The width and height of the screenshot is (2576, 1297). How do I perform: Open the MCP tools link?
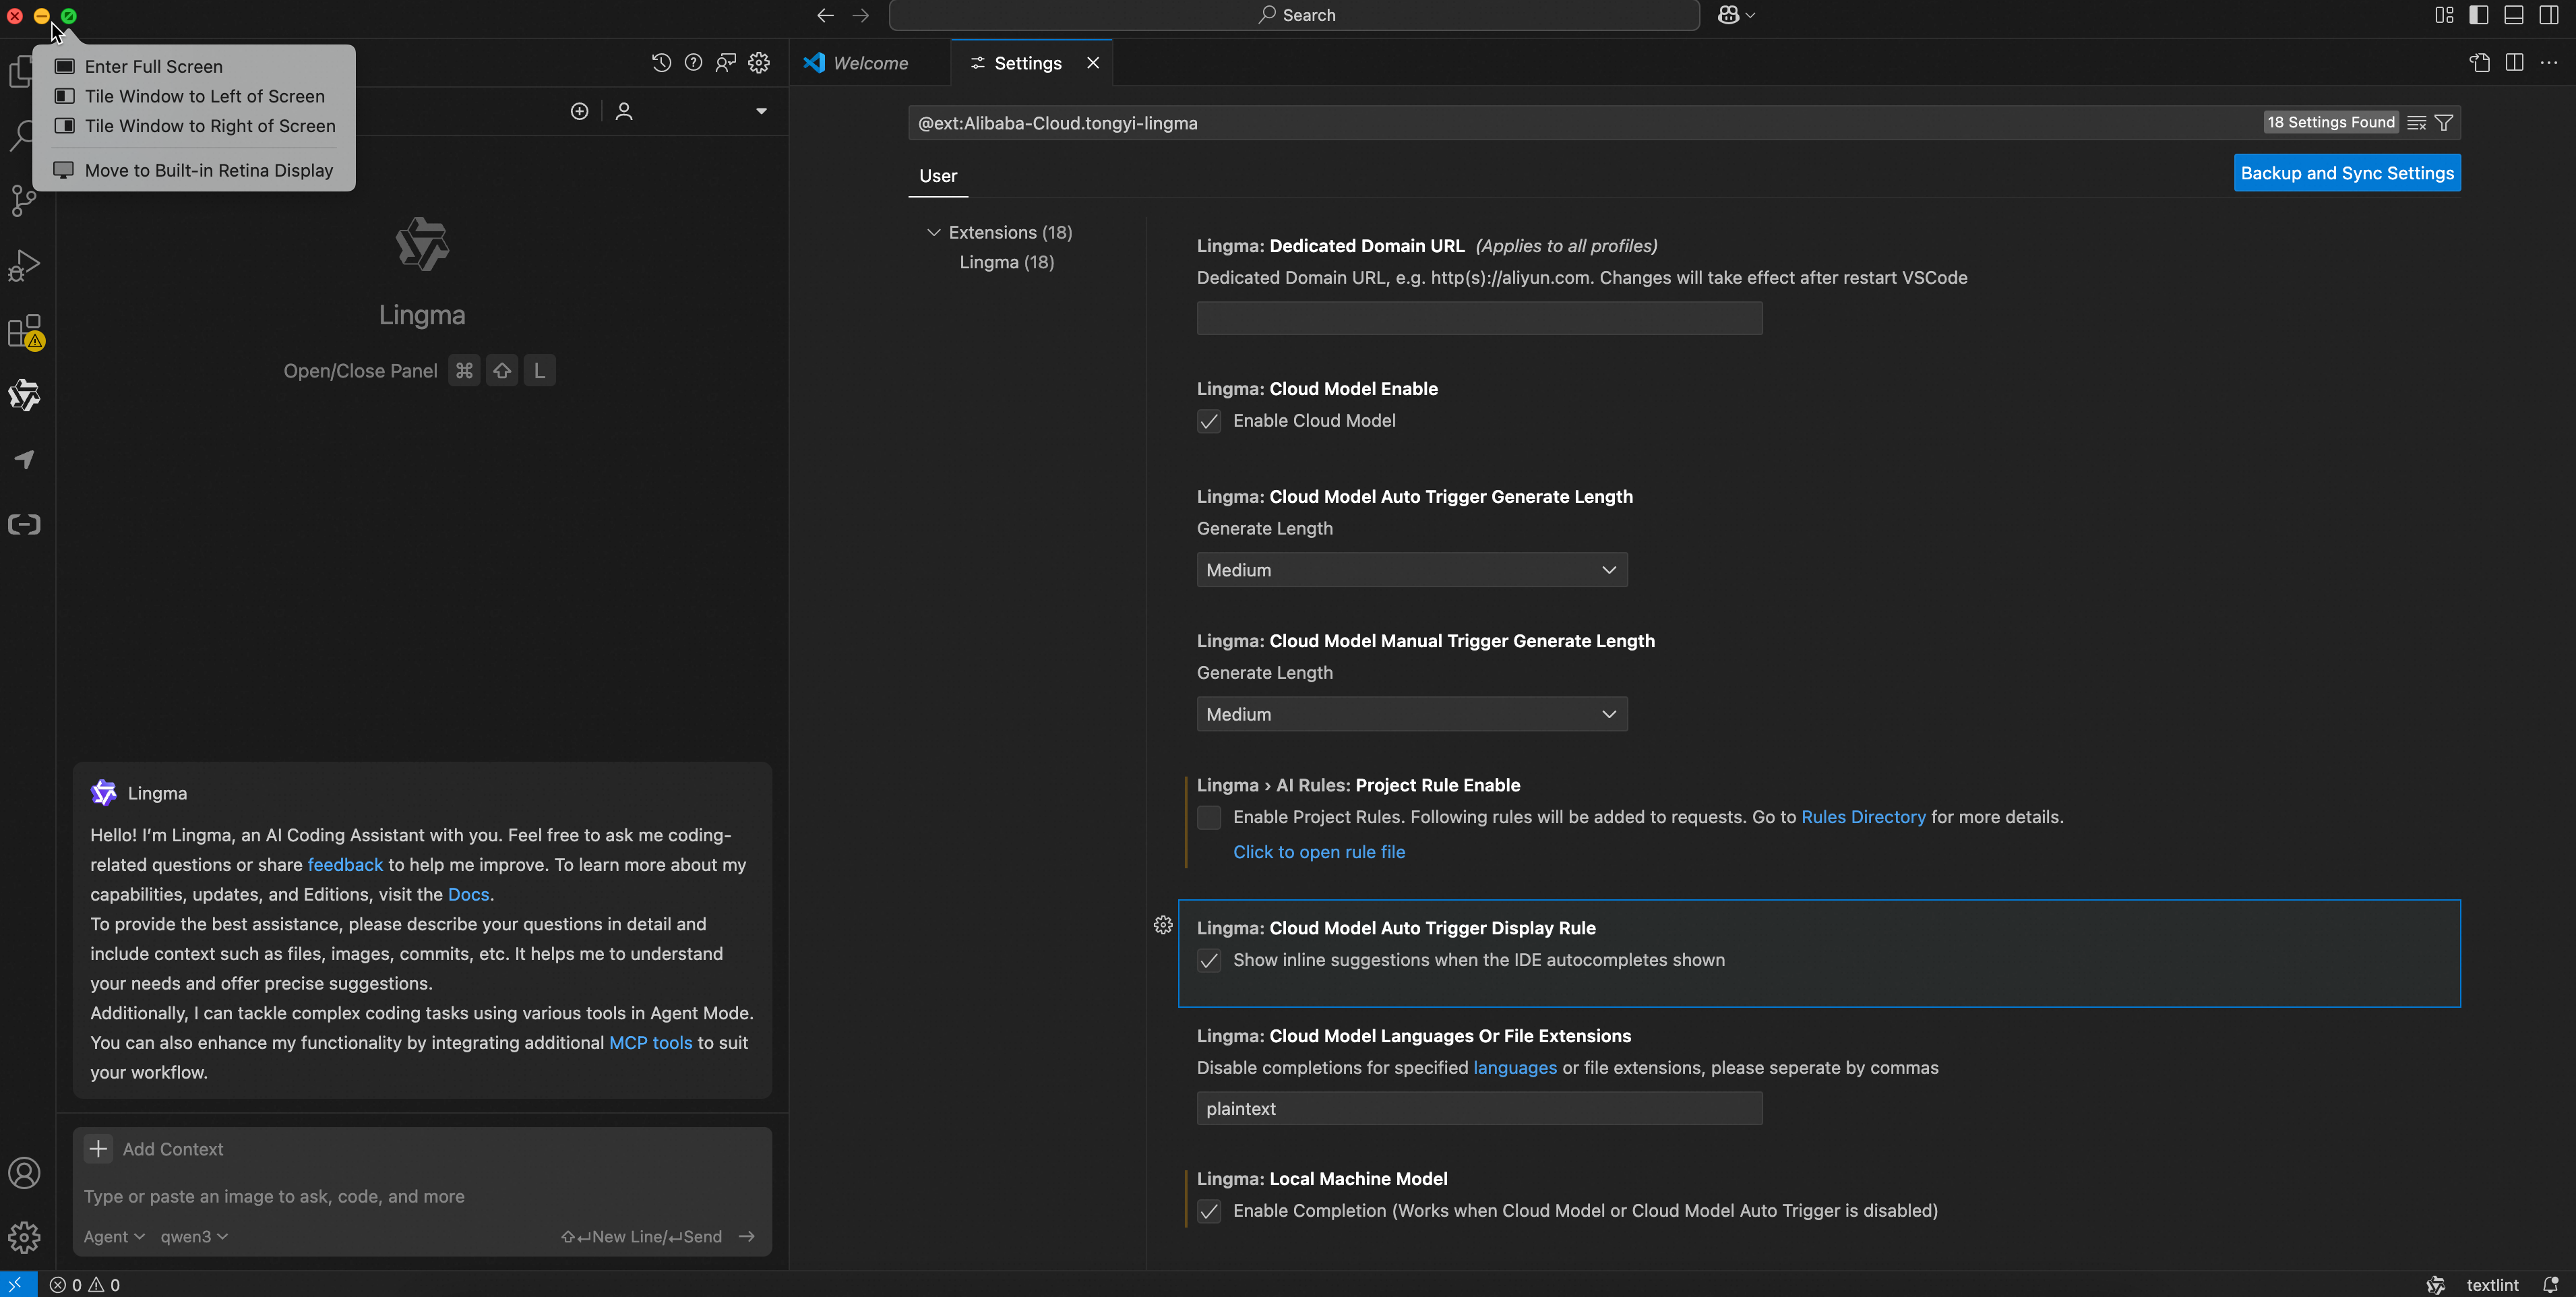point(650,1043)
